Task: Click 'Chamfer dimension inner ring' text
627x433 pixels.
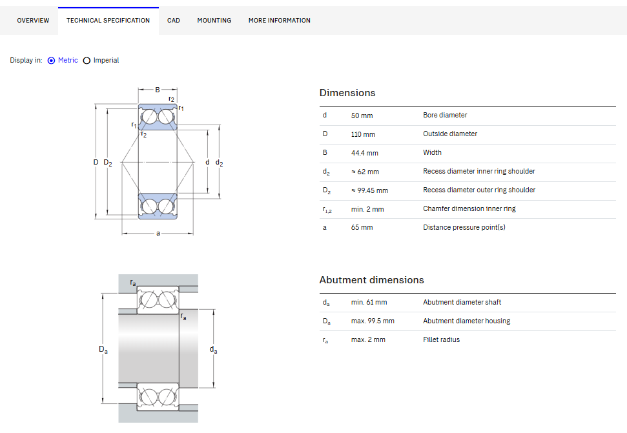Action: pyautogui.click(x=469, y=208)
